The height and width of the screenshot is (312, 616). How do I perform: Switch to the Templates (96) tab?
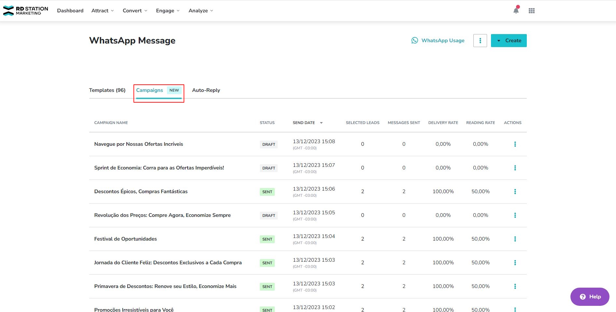107,90
